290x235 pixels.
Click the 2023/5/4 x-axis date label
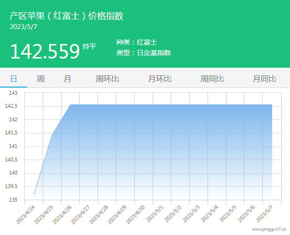209,214
